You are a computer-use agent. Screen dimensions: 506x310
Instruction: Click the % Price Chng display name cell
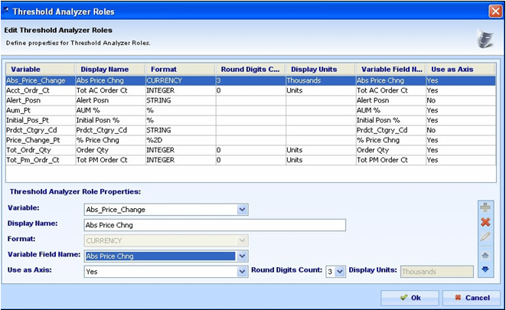click(x=110, y=140)
